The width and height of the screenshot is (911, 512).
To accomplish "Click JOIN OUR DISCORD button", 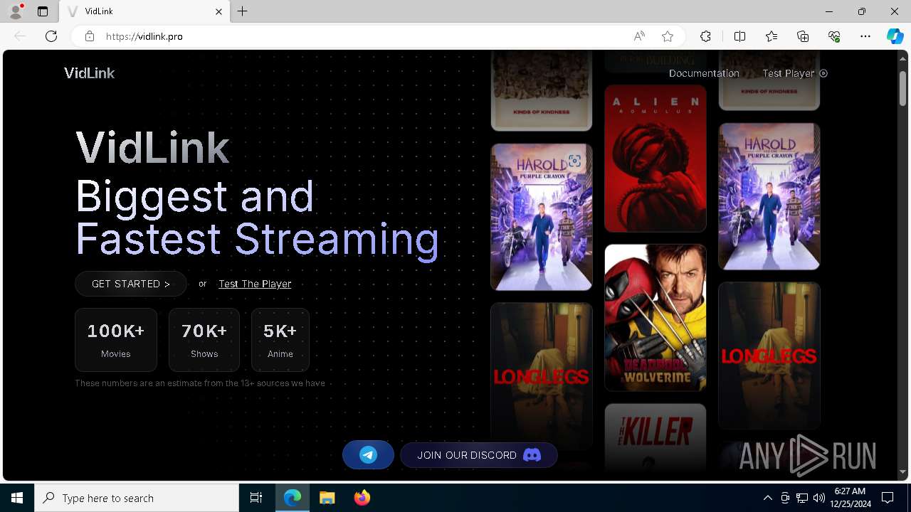I will pos(479,455).
